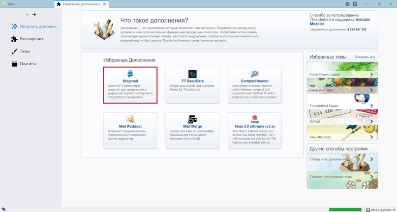Click the Mail Merge envelopes icon
The image size is (397, 212).
[192, 119]
